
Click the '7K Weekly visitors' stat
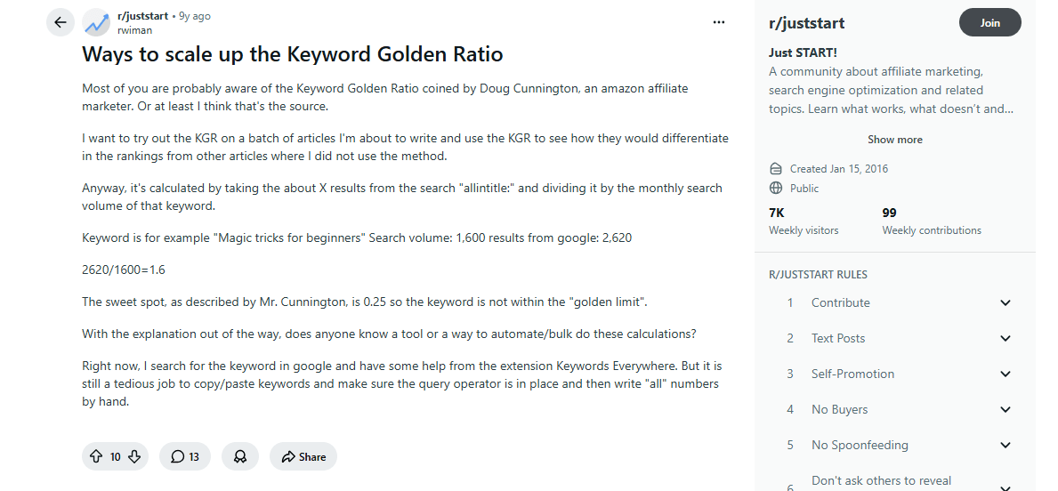pos(804,221)
